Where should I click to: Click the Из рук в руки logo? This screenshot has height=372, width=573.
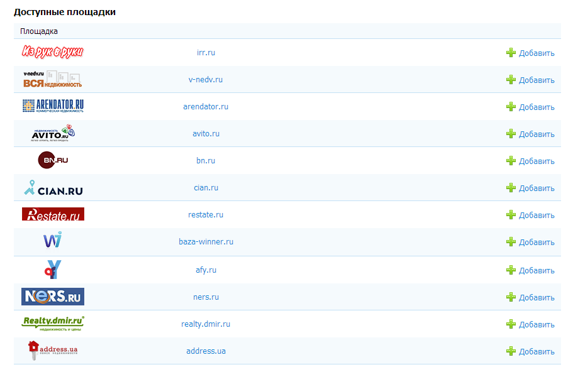[53, 52]
